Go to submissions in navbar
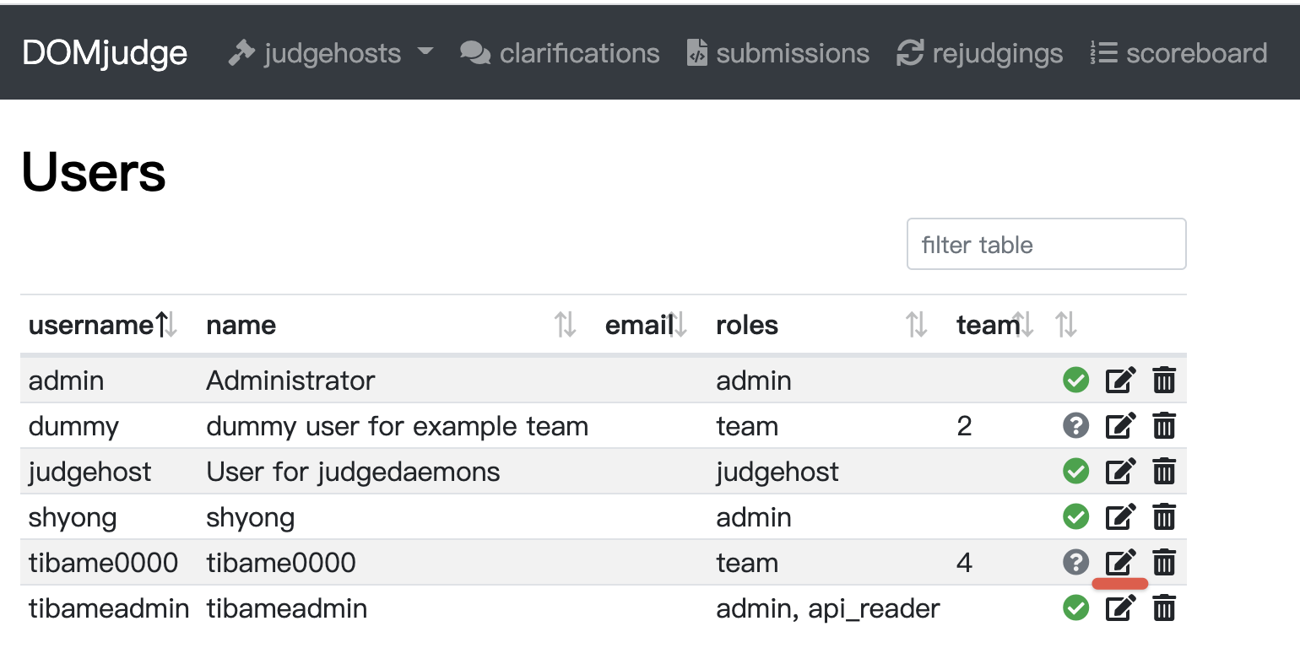 pyautogui.click(x=777, y=53)
